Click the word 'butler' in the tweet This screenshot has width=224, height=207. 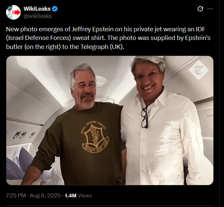coord(14,47)
